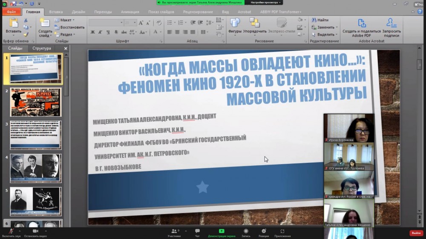Image resolution: width=426 pixels, height=239 pixels.
Task: Stop video using camera icon
Action: pos(35,231)
